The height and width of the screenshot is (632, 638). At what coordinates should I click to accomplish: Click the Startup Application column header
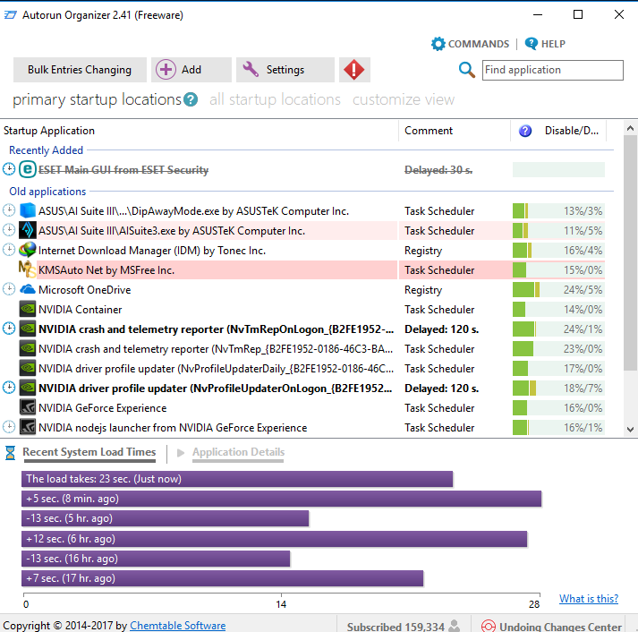click(200, 131)
